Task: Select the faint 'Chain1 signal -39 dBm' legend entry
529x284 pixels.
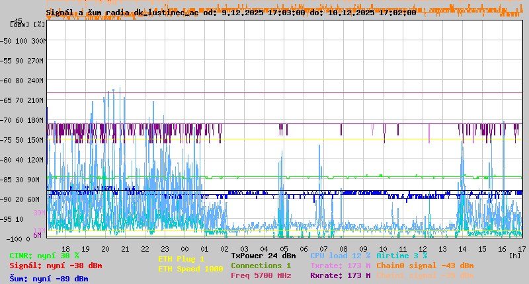Action: (425, 275)
